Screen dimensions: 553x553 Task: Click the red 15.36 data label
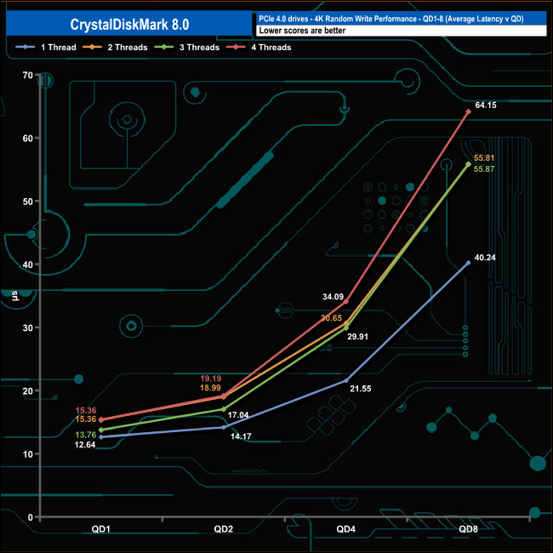pyautogui.click(x=86, y=411)
